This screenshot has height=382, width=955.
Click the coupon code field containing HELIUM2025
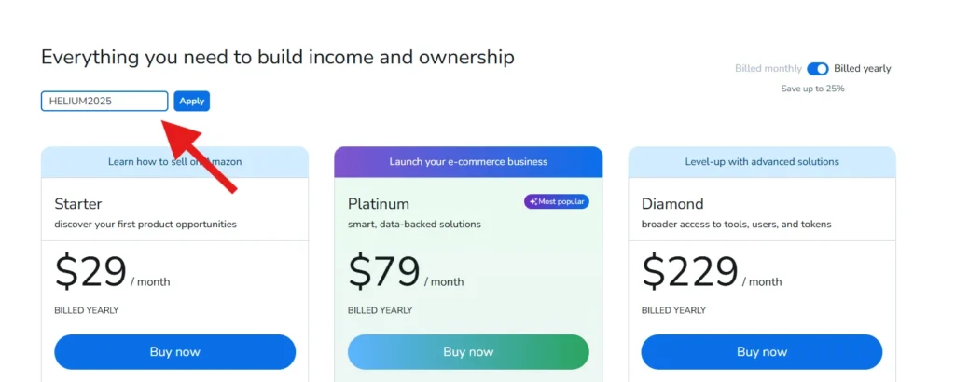click(104, 101)
